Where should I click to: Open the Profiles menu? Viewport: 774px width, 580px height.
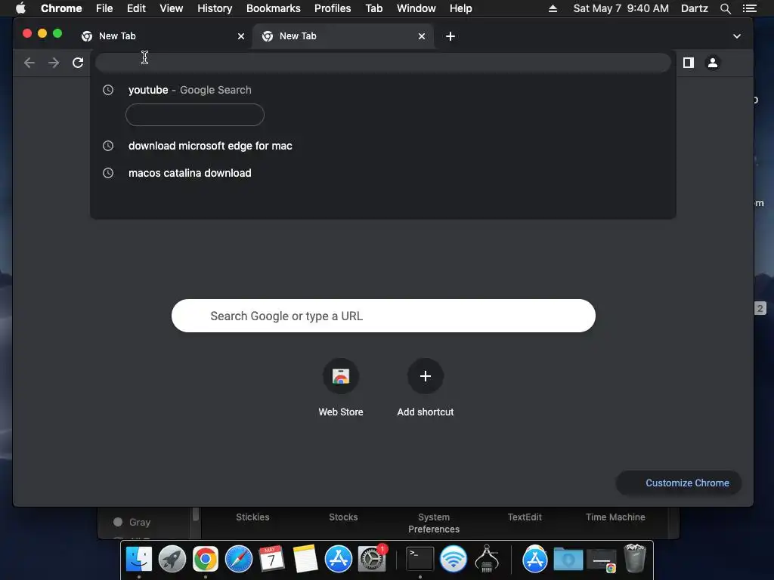click(333, 8)
